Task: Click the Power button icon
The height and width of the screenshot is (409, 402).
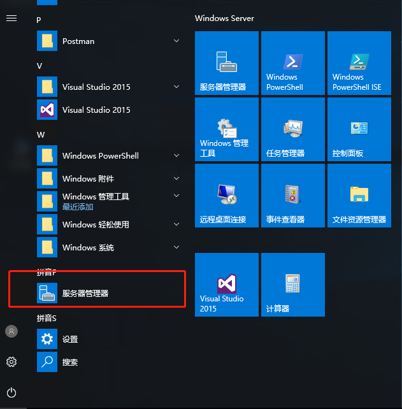Action: click(x=11, y=392)
